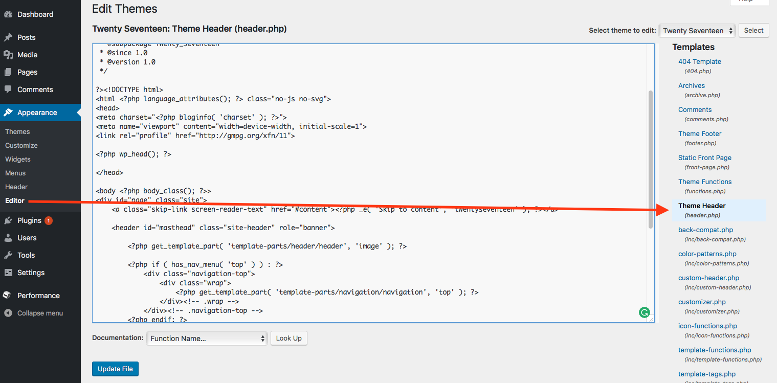Click the Media icon in the sidebar

coord(8,55)
